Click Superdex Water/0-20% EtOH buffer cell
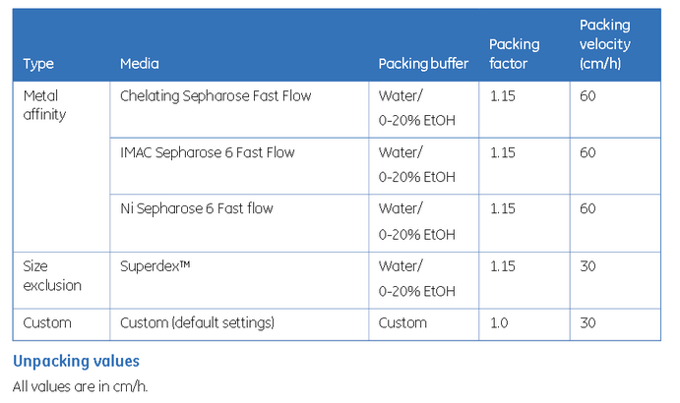Image resolution: width=680 pixels, height=403 pixels. (417, 278)
